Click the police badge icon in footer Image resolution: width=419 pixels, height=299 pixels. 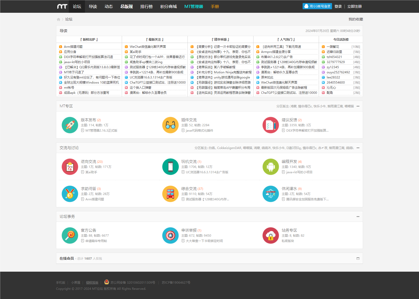pos(107,282)
